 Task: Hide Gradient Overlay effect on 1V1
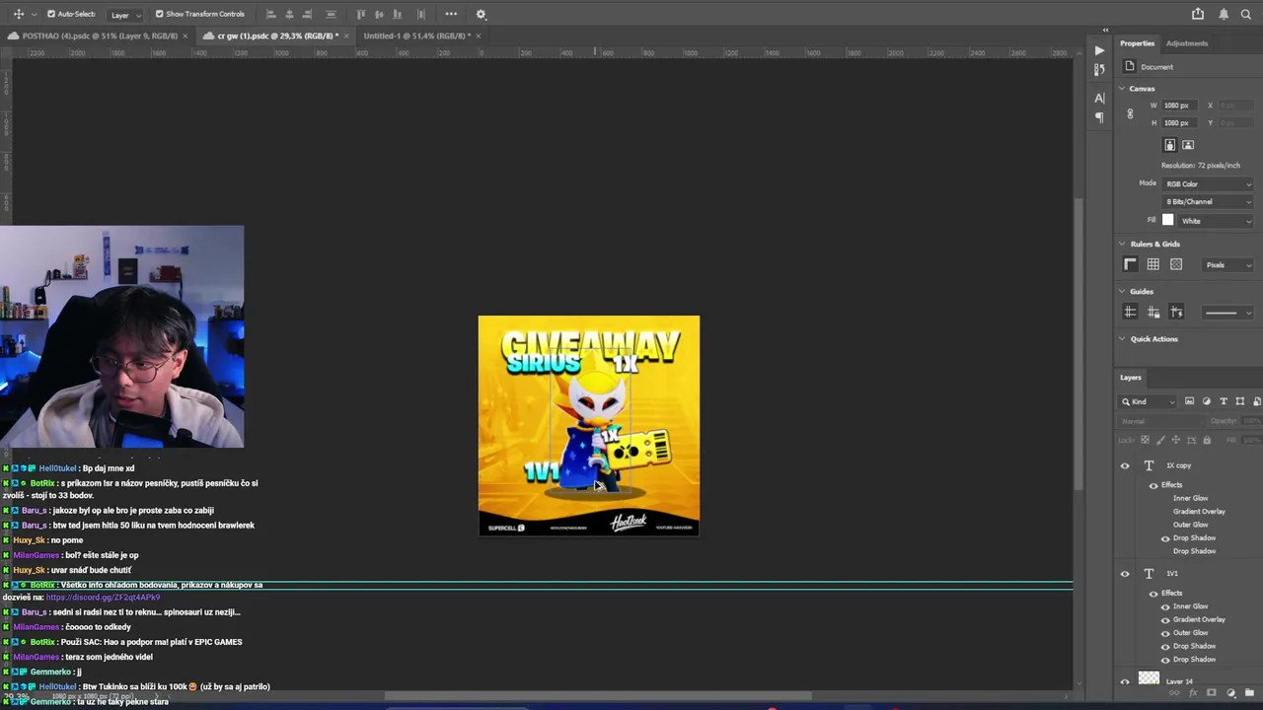1165,620
